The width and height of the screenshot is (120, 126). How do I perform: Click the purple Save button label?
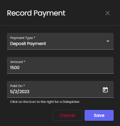coord(99,115)
